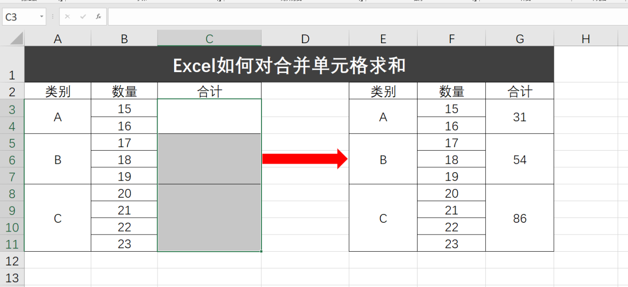Click merged category cell "B" in column E
The image size is (628, 287).
[383, 159]
